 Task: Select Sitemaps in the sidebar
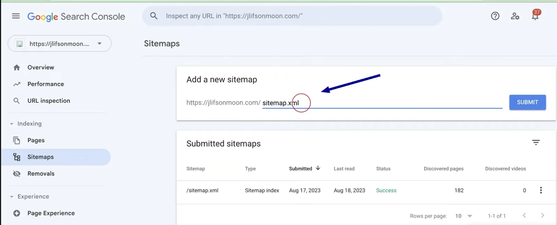pos(56,157)
